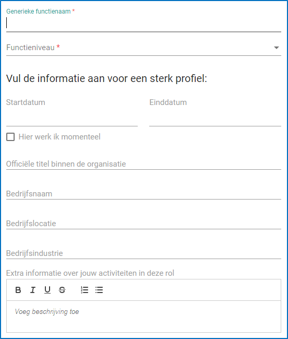Apply strikethrough formatting in the editor
This screenshot has height=339, width=288.
(x=62, y=290)
